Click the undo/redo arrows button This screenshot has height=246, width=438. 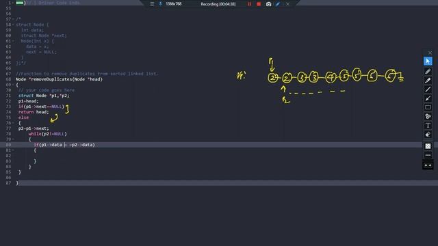click(x=428, y=165)
